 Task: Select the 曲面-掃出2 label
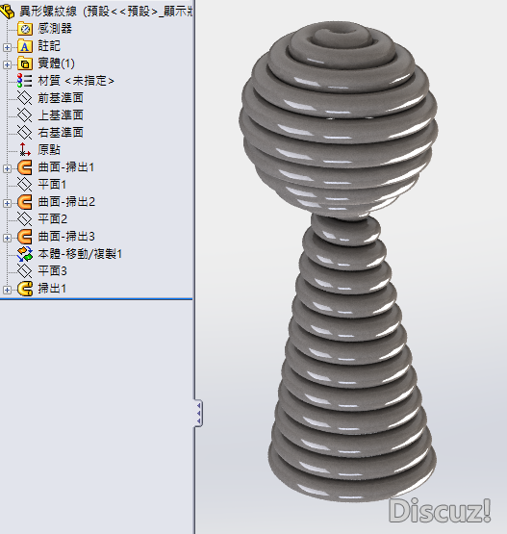(x=66, y=202)
